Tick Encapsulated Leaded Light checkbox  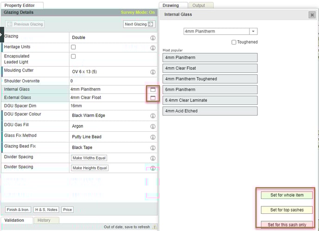[x=73, y=57]
